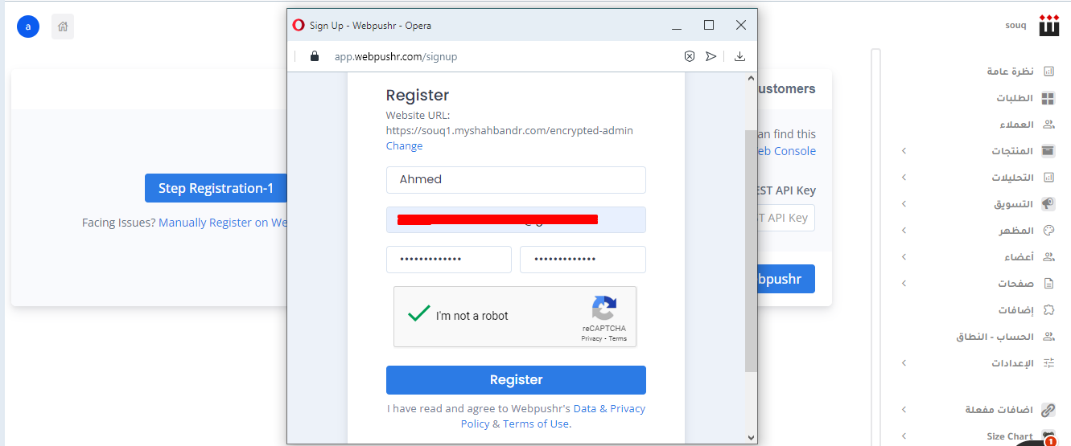Screen dimensions: 1071x446
Task: Click the souq store logo
Action: tap(1049, 25)
